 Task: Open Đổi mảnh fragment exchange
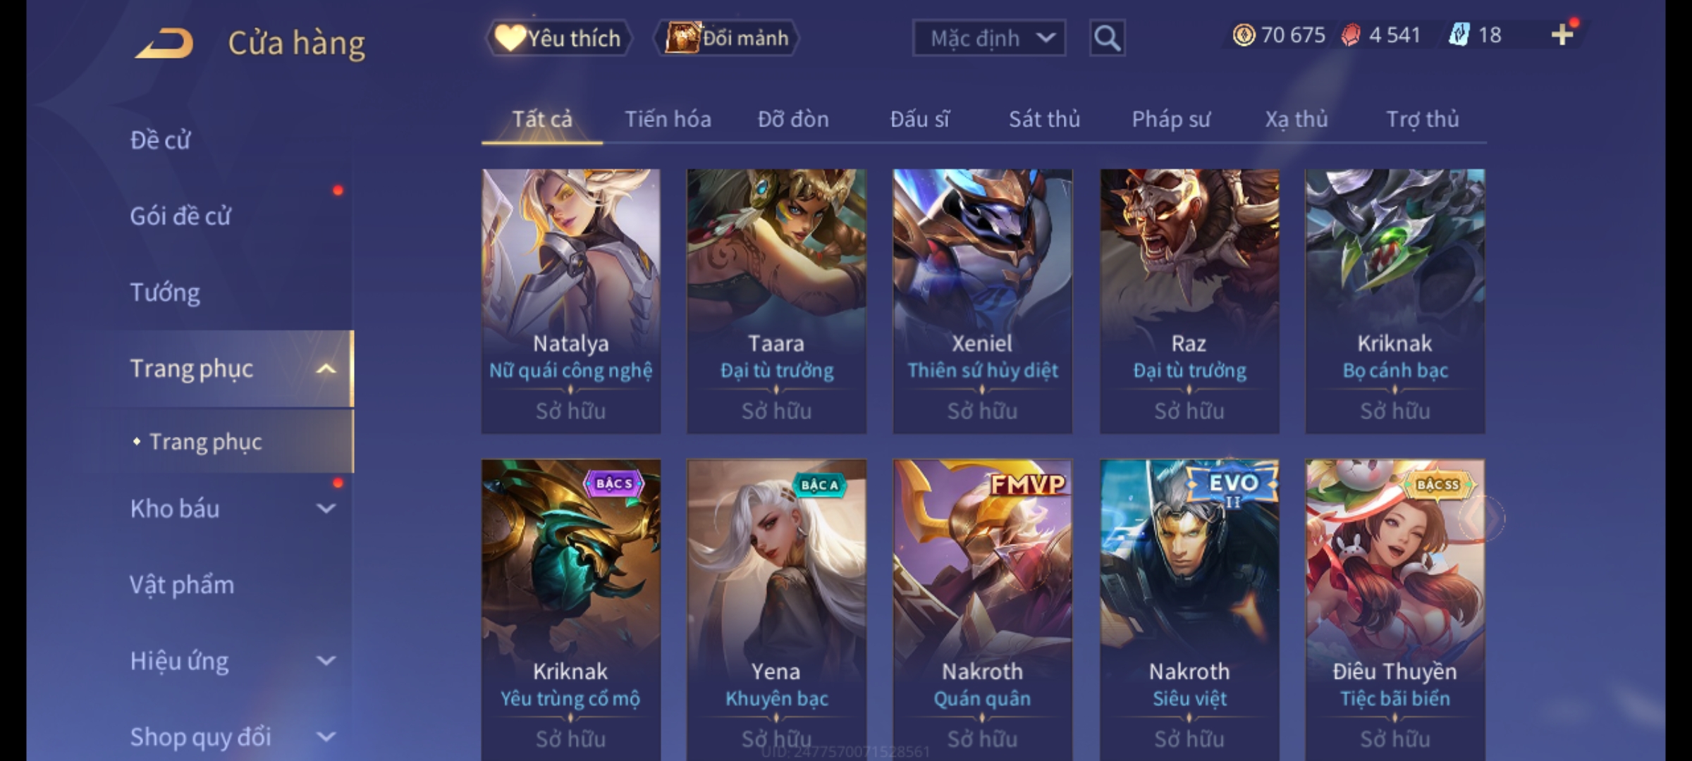pos(727,38)
